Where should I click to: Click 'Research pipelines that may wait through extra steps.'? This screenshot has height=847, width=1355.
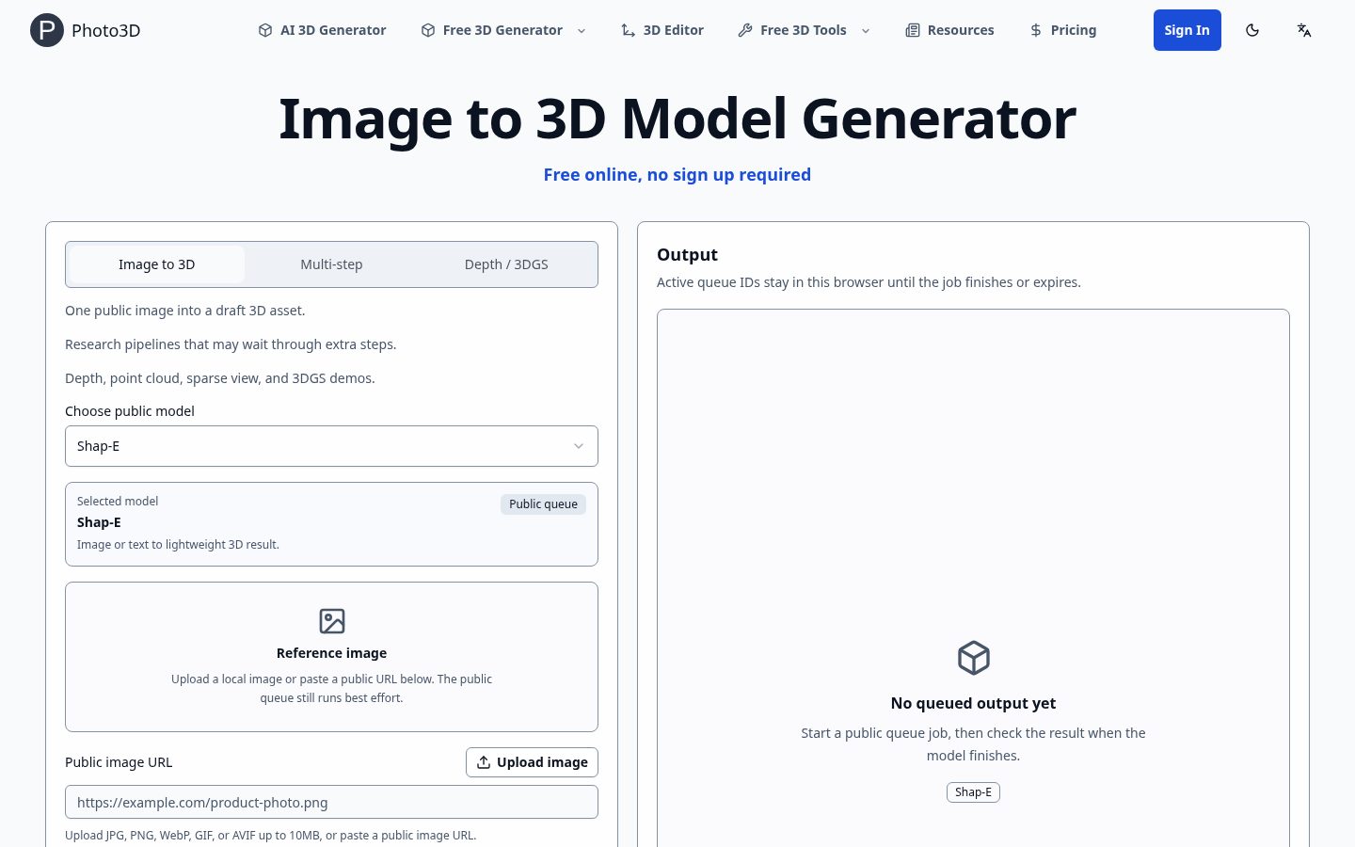pyautogui.click(x=231, y=344)
